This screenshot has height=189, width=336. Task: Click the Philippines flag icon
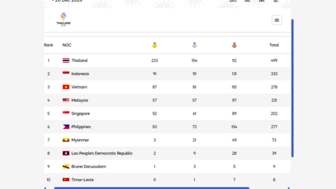[66, 127]
